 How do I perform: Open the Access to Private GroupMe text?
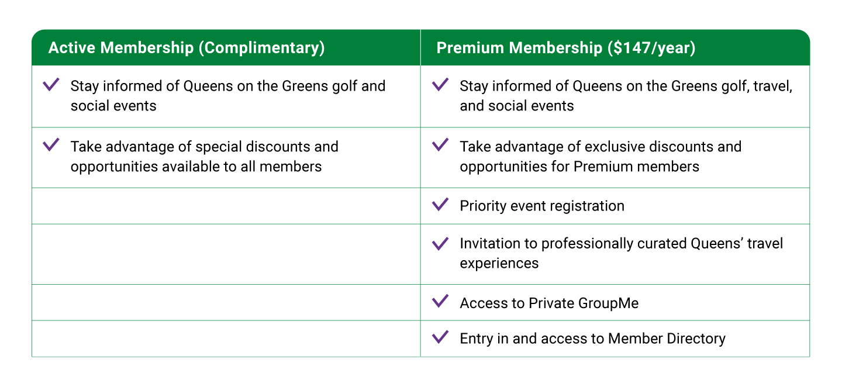pyautogui.click(x=549, y=303)
